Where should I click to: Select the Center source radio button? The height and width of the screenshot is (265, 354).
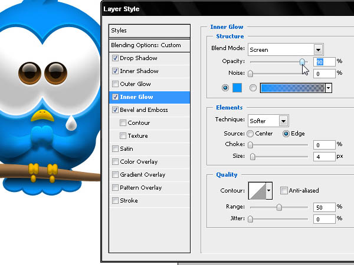tap(250, 134)
